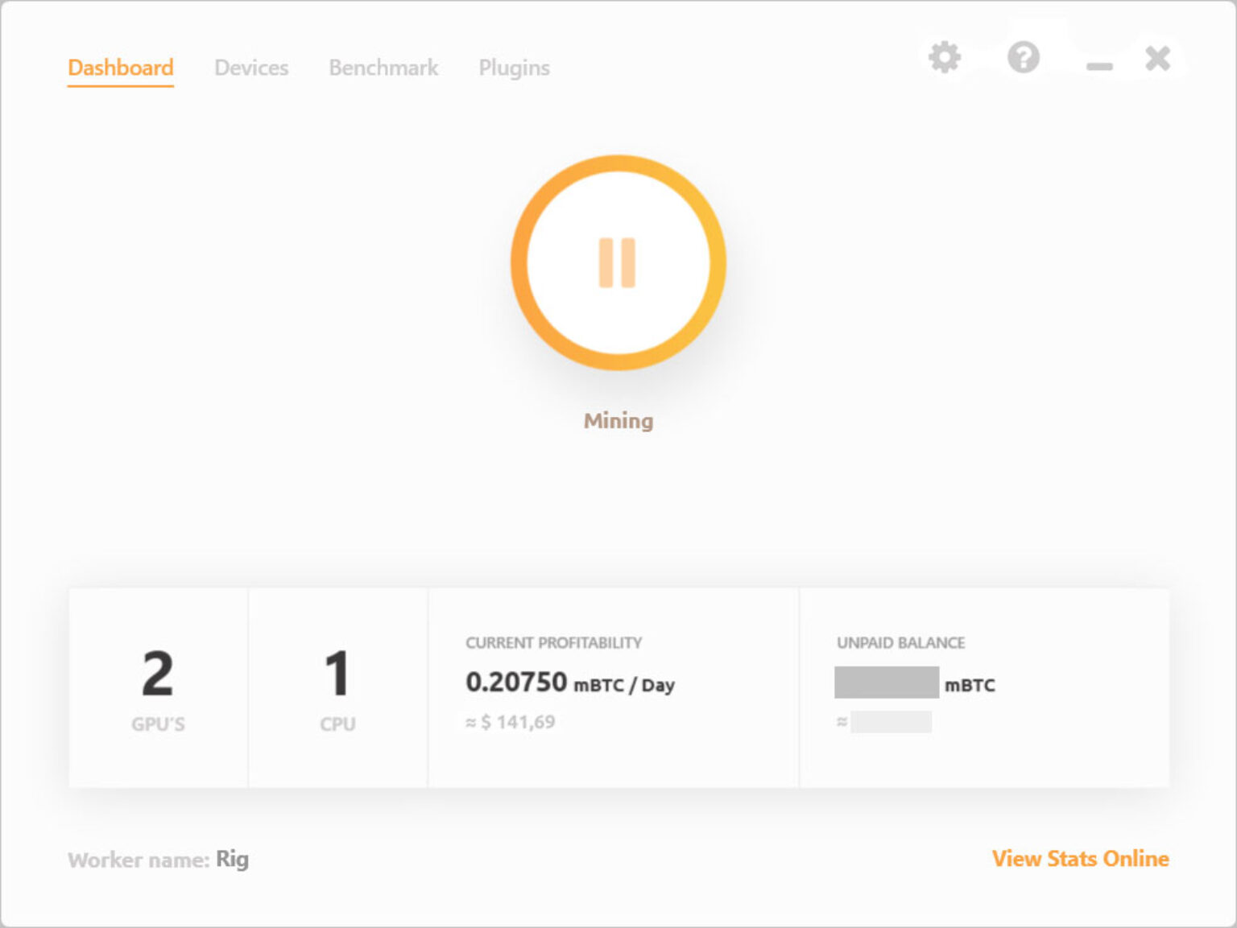Open View Stats Online
The height and width of the screenshot is (928, 1237).
click(x=1080, y=859)
